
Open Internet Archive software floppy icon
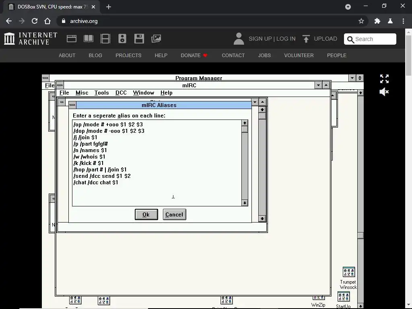click(139, 39)
